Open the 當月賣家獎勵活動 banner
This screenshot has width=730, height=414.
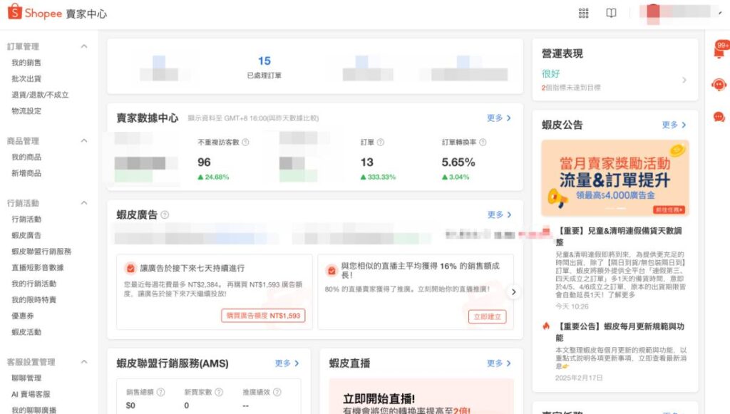click(x=615, y=177)
